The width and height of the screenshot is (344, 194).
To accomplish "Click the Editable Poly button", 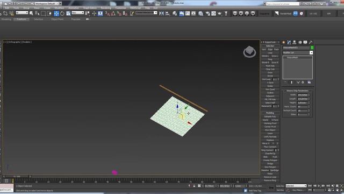I will 270,116.
